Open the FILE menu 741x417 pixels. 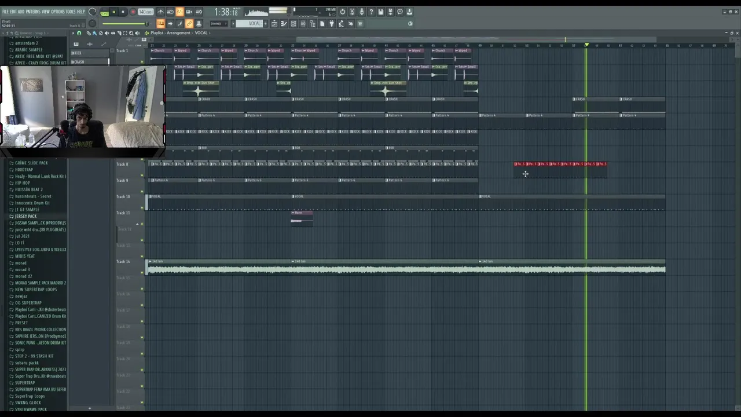(x=5, y=12)
